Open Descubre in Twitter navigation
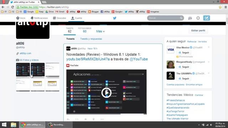Image resolution: width=228 pixels, height=128 pixels. (59, 18)
